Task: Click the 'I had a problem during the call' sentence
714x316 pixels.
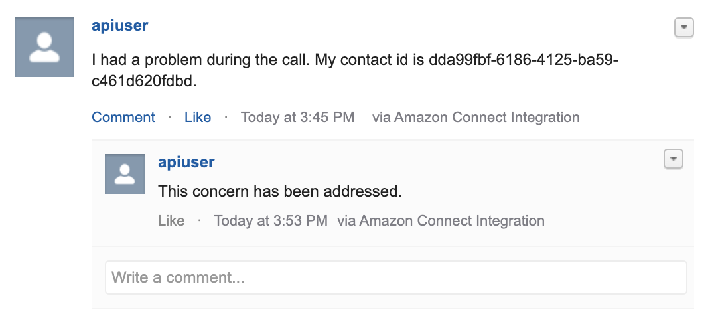Action: coord(201,60)
